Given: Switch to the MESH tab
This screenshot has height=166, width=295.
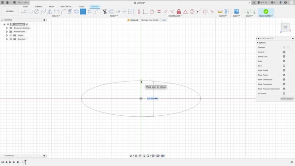Looking at the screenshot, I should pyautogui.click(x=51, y=6).
